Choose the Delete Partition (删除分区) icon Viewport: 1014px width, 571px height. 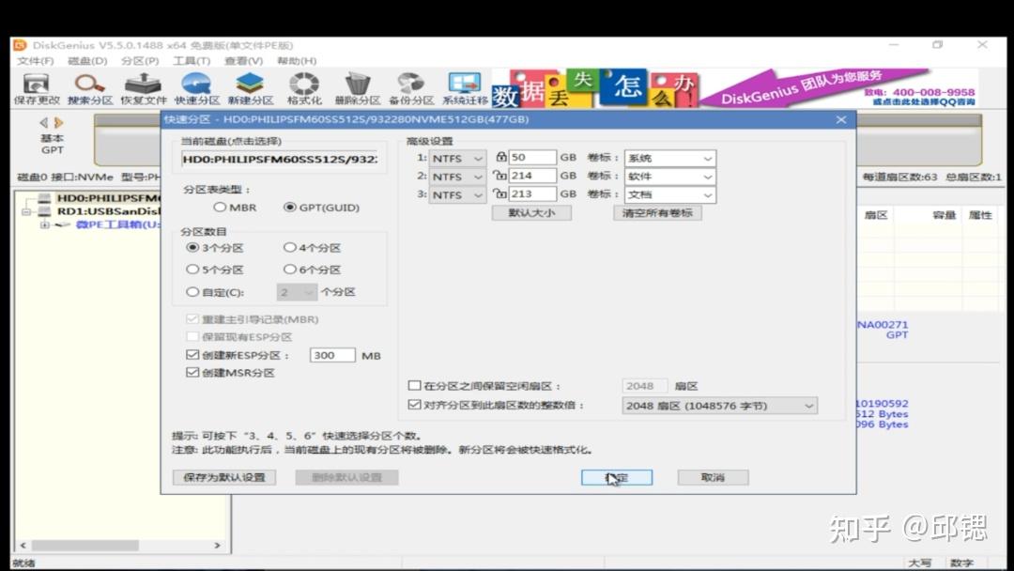click(x=357, y=89)
